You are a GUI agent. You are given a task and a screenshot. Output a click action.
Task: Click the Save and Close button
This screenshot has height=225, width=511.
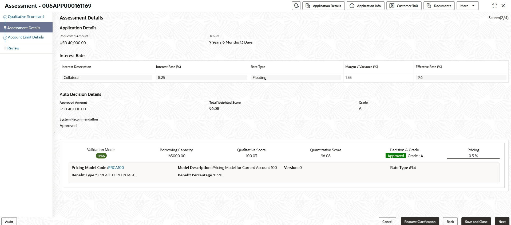click(x=476, y=222)
